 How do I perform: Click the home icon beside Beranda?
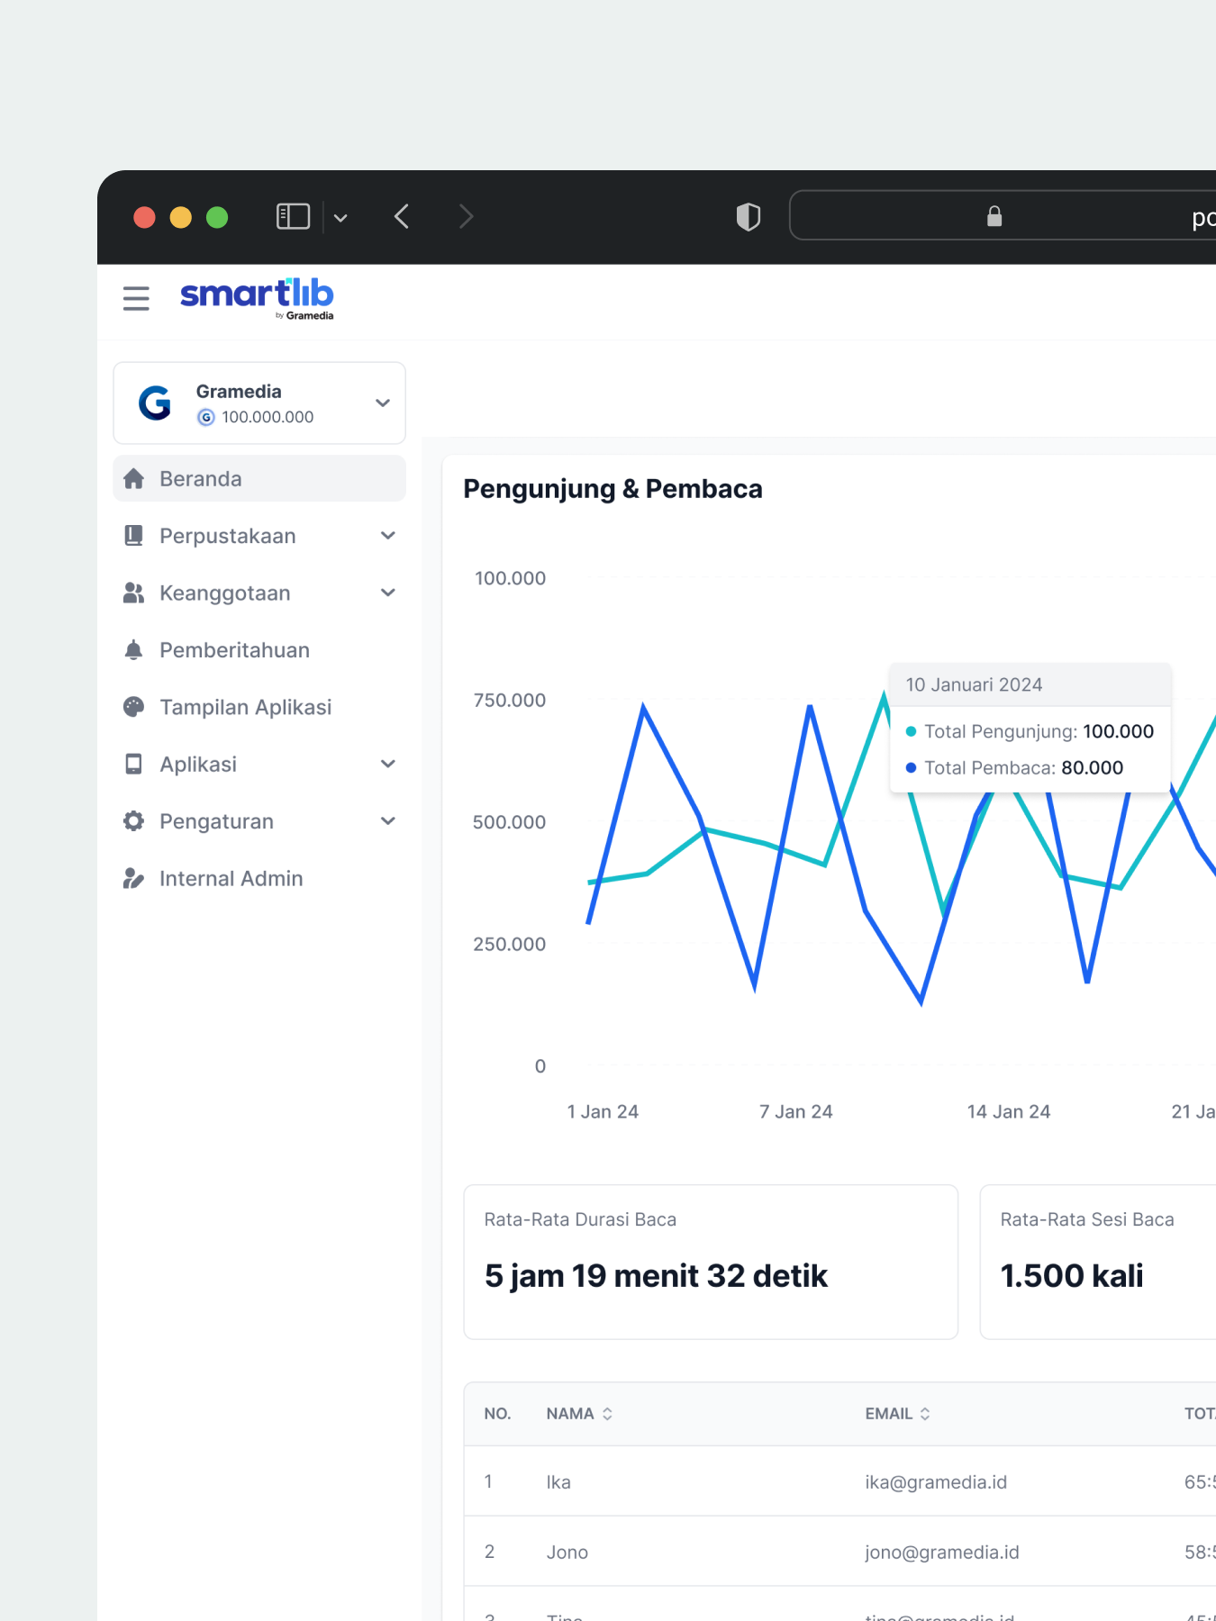point(134,479)
